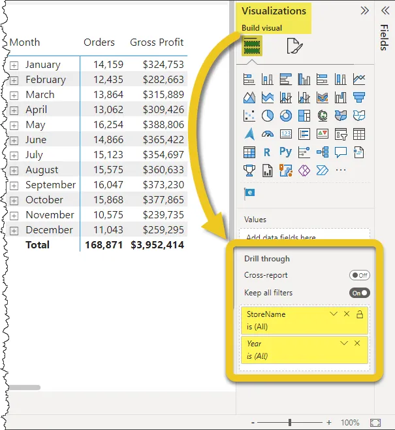Open the Fields pane tab
This screenshot has width=395, height=430.
[x=384, y=39]
